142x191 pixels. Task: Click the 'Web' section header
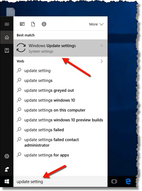21,61
